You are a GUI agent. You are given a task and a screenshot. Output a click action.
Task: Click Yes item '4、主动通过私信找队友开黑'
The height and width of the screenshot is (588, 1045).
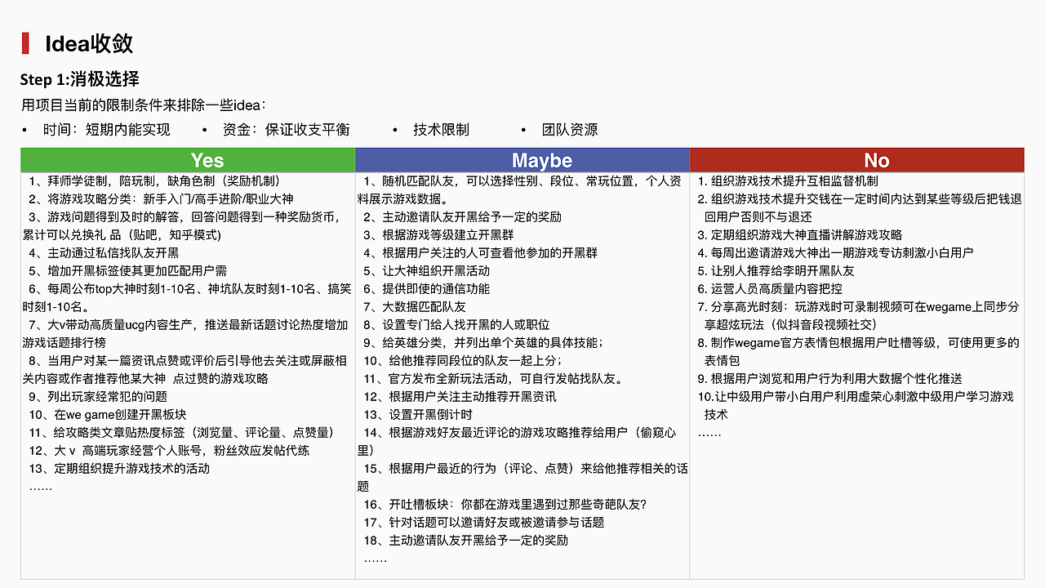104,253
